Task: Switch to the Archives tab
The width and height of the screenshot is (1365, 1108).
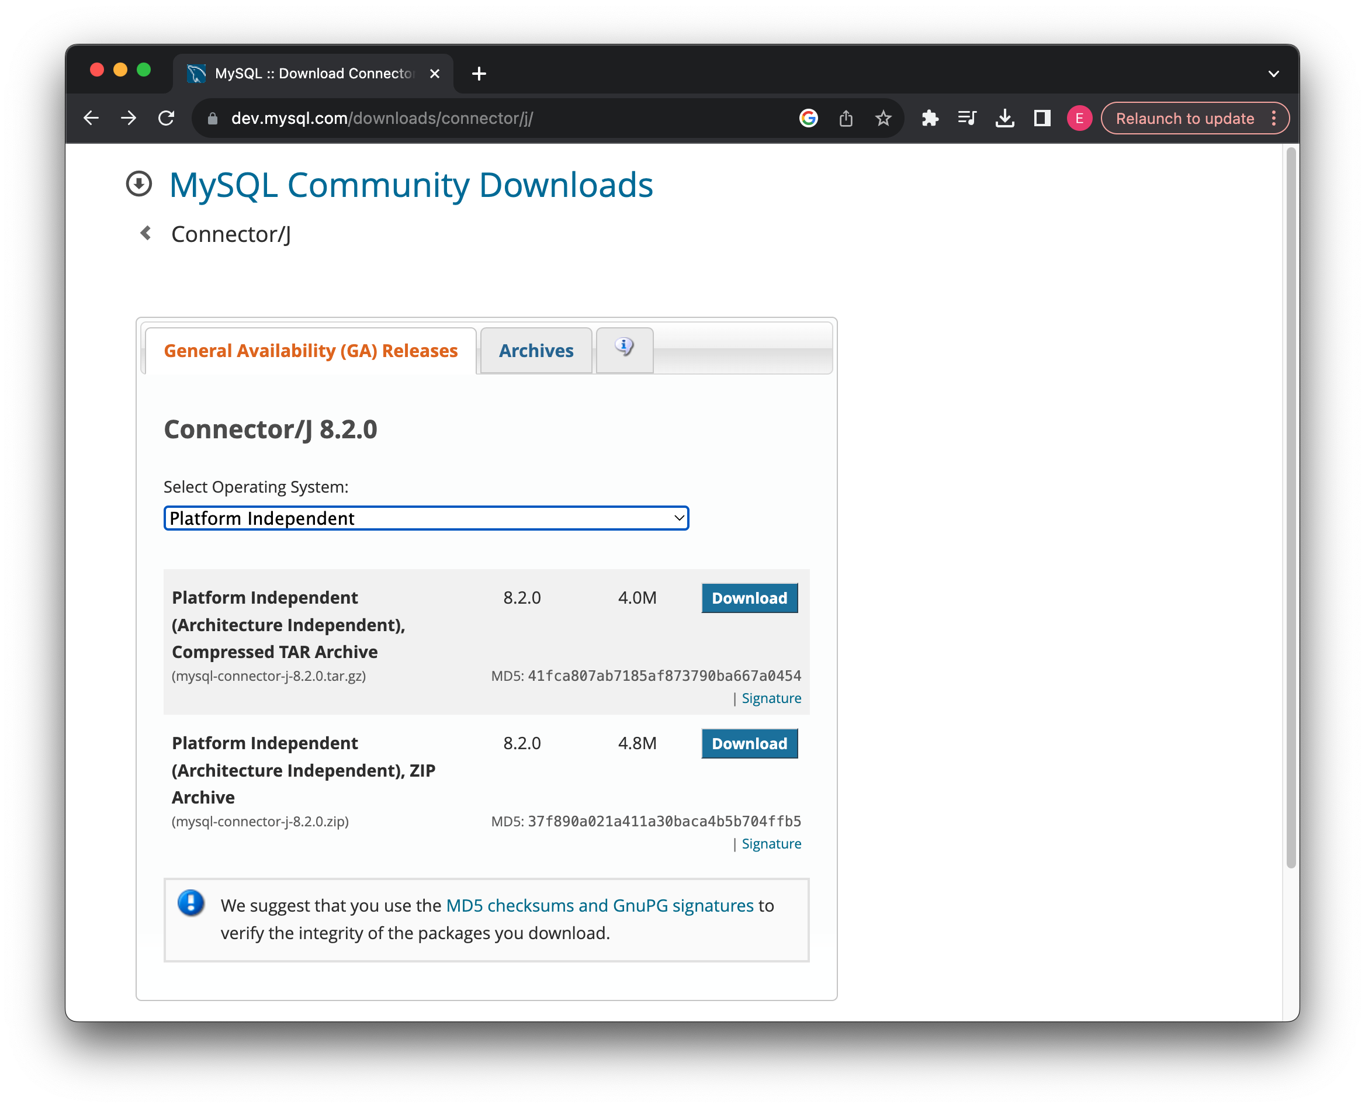Action: pos(536,351)
